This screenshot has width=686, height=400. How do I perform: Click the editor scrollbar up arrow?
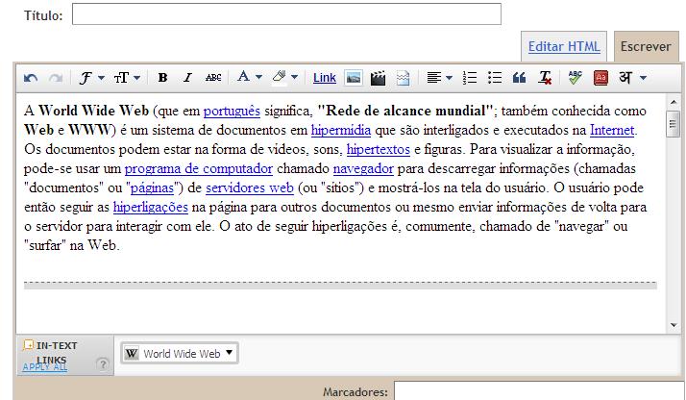674,102
